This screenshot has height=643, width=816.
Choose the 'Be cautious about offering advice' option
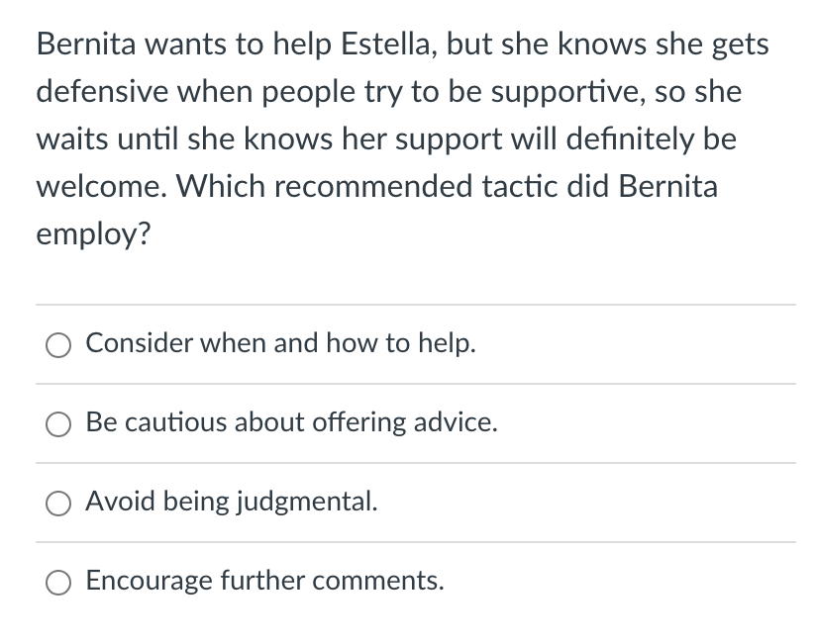coord(58,424)
